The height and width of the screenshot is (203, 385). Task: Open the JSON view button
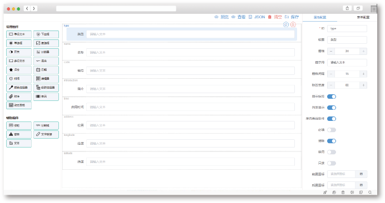pos(257,17)
